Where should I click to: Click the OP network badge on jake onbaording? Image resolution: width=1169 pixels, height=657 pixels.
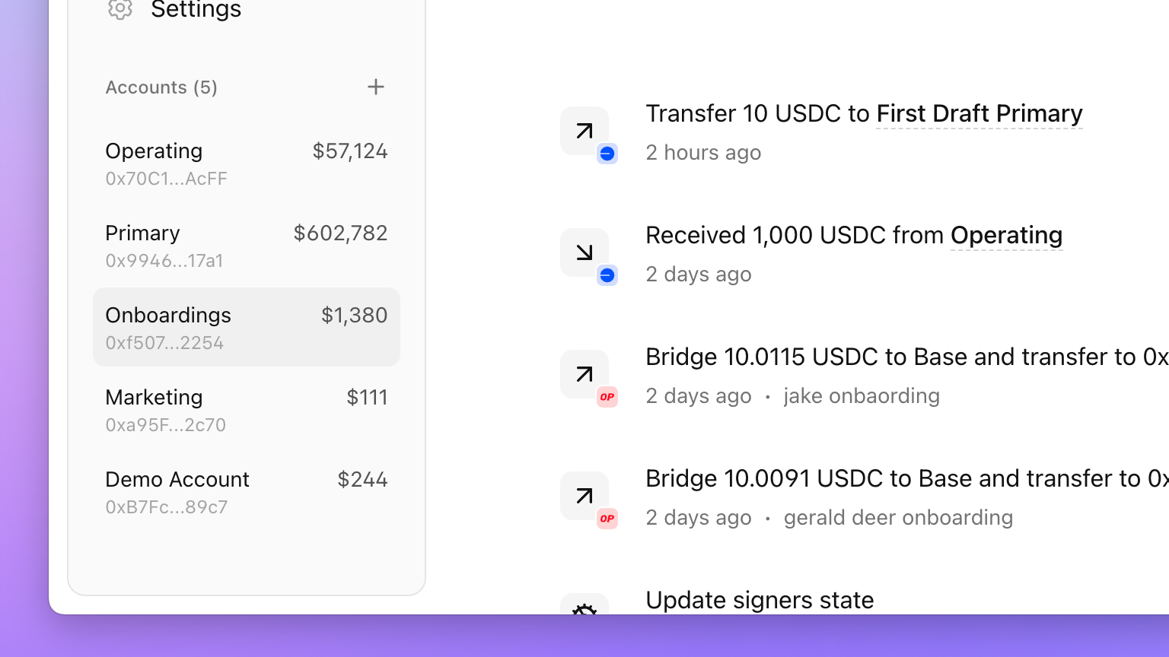607,397
